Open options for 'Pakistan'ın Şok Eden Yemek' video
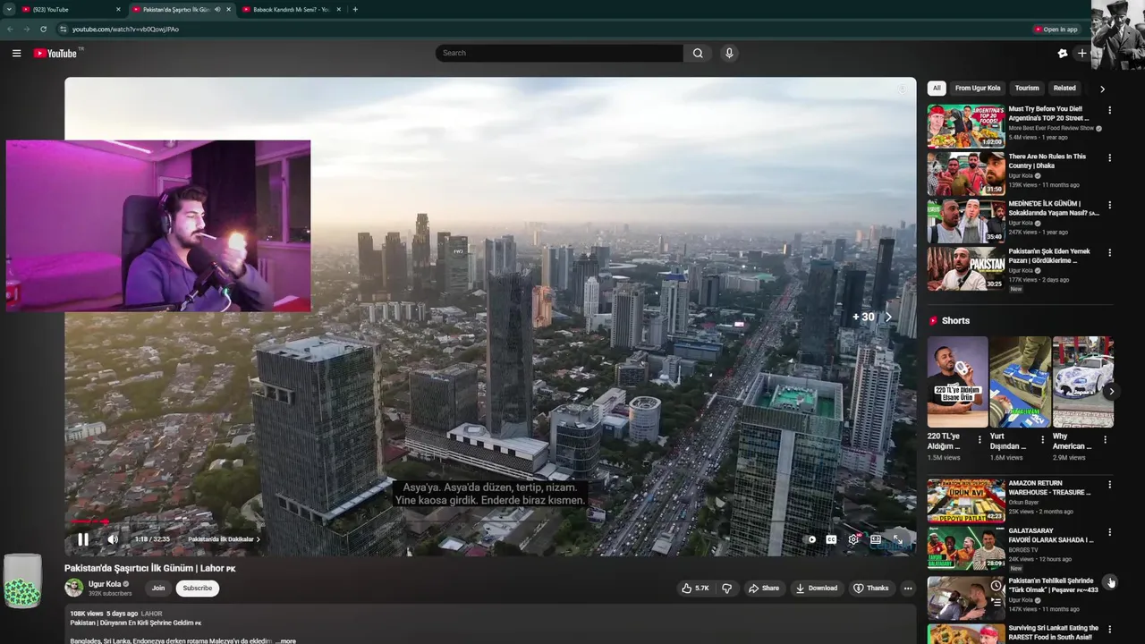Viewport: 1145px width, 644px height. 1109,252
